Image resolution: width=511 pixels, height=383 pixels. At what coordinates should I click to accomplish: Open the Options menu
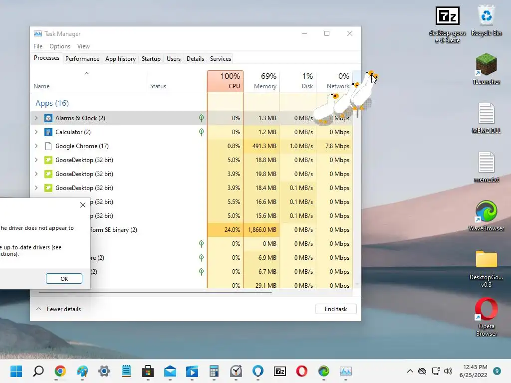60,46
